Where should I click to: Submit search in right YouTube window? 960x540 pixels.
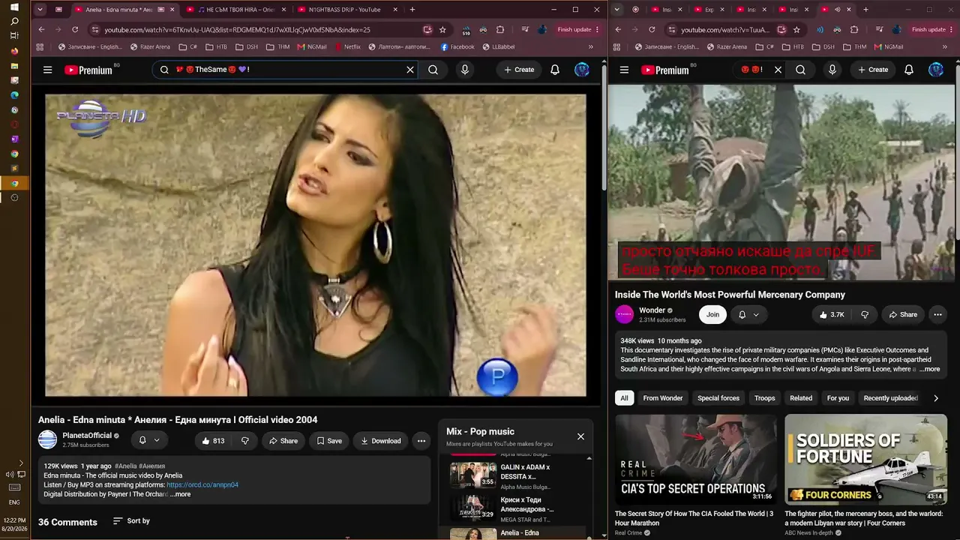coord(800,70)
